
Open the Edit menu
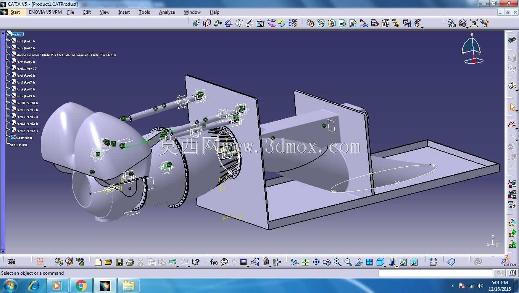pyautogui.click(x=87, y=12)
